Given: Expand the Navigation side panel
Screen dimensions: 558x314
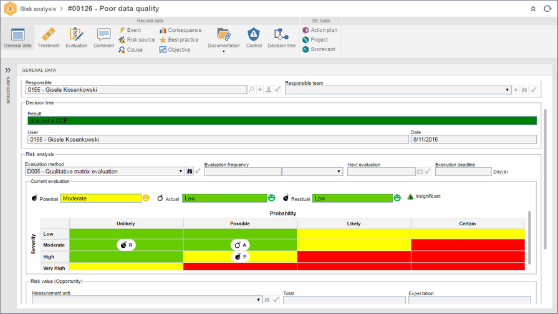Looking at the screenshot, I should [8, 70].
